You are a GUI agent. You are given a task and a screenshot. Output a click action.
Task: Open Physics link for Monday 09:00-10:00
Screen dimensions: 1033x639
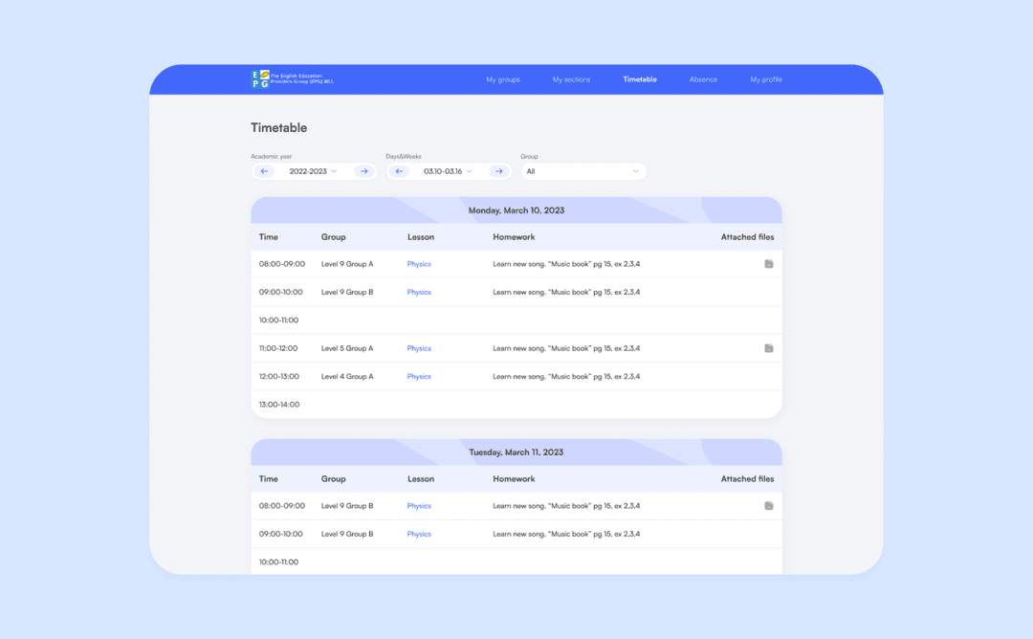419,292
